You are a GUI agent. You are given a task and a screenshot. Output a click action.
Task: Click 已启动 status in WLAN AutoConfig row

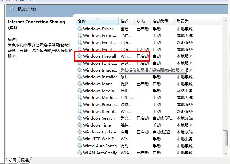coord(143,153)
